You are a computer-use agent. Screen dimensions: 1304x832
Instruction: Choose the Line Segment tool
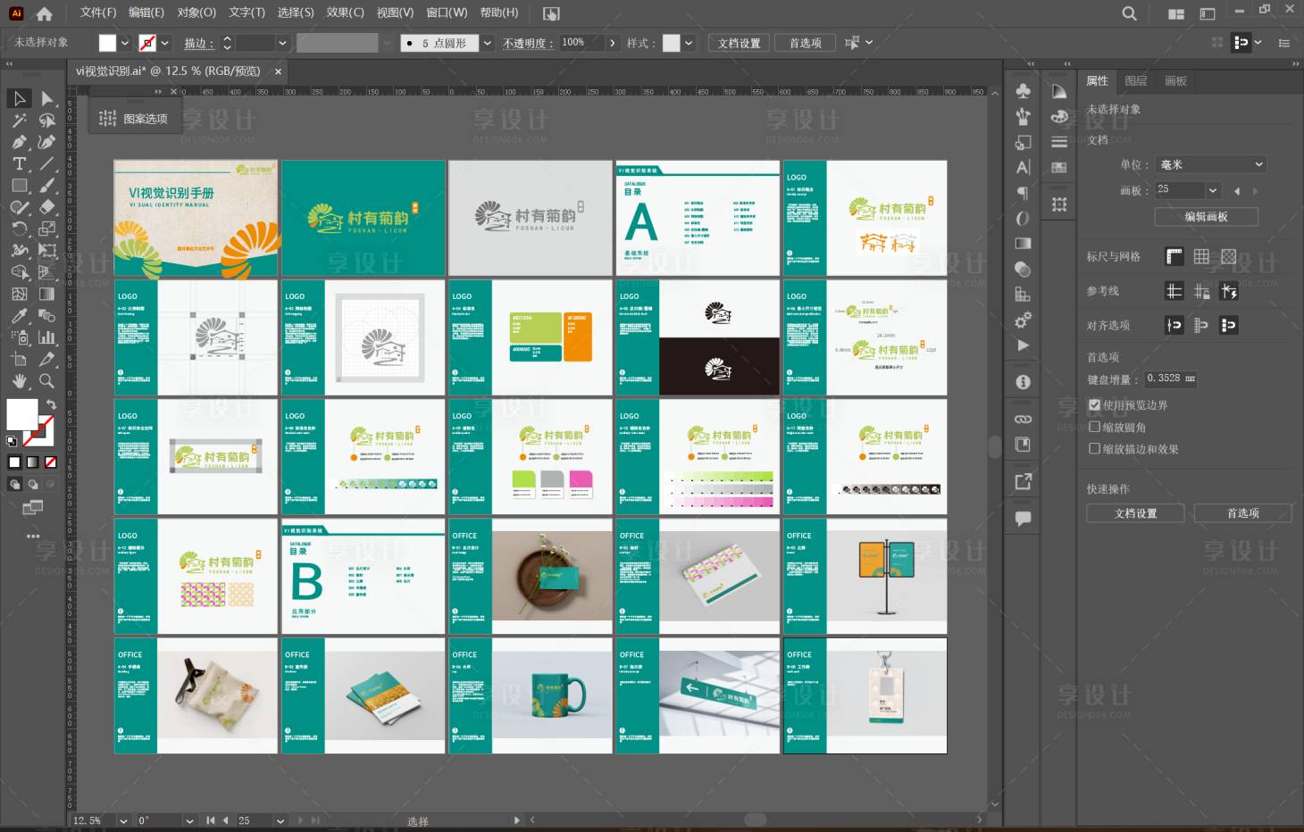(47, 163)
